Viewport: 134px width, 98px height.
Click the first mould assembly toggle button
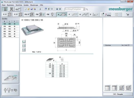click(5, 9)
